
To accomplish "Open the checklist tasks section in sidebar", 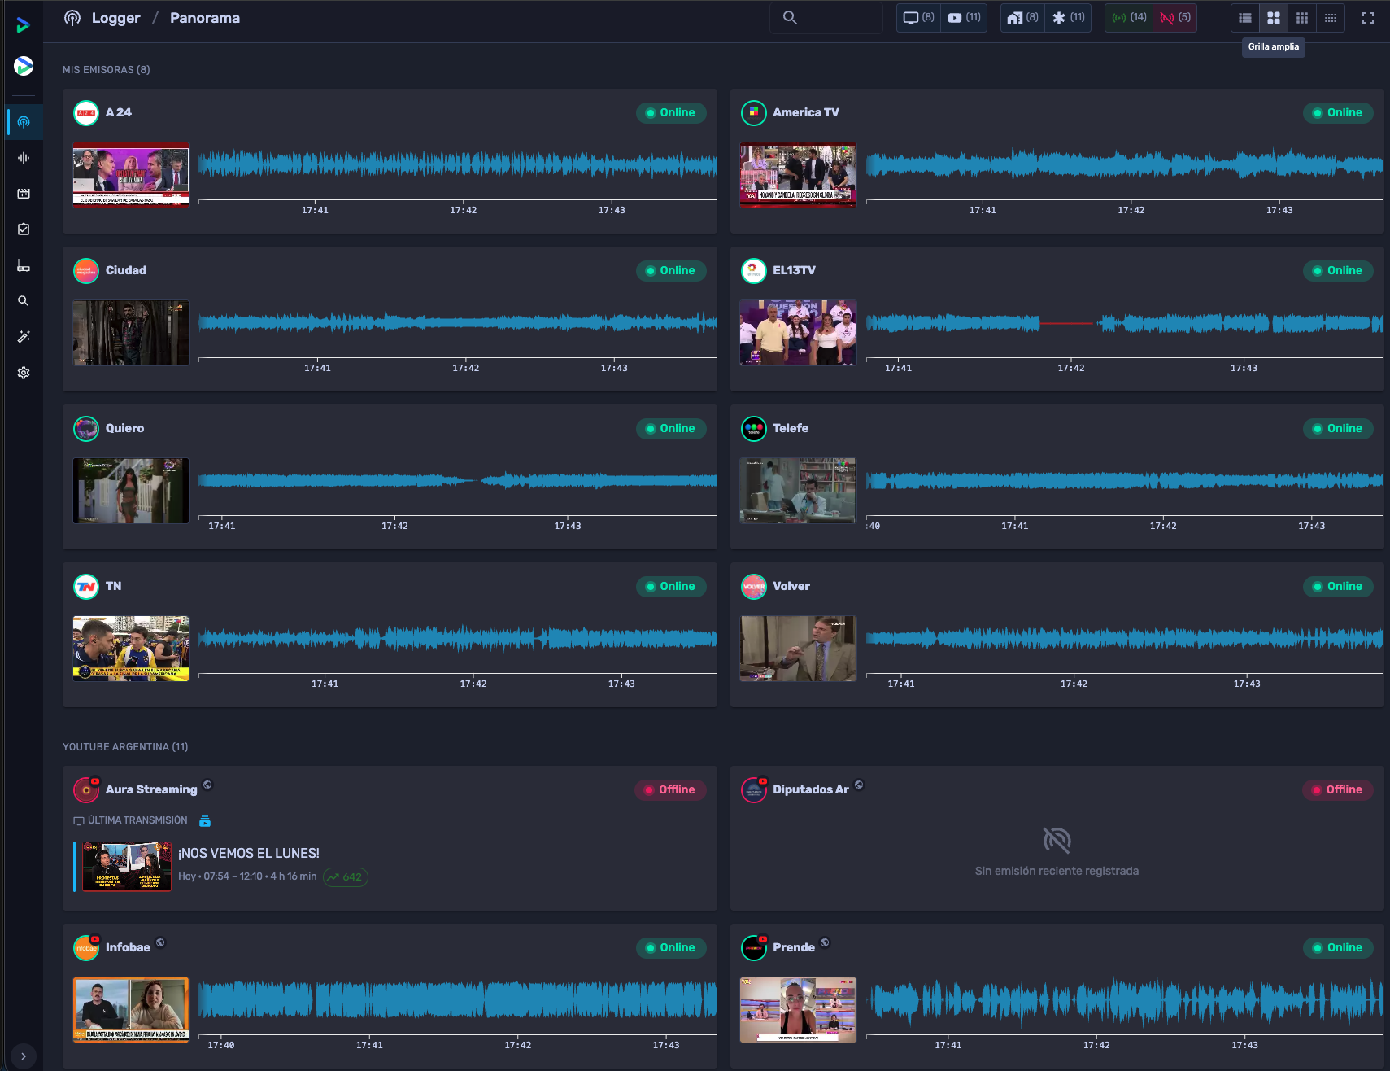I will [x=24, y=229].
